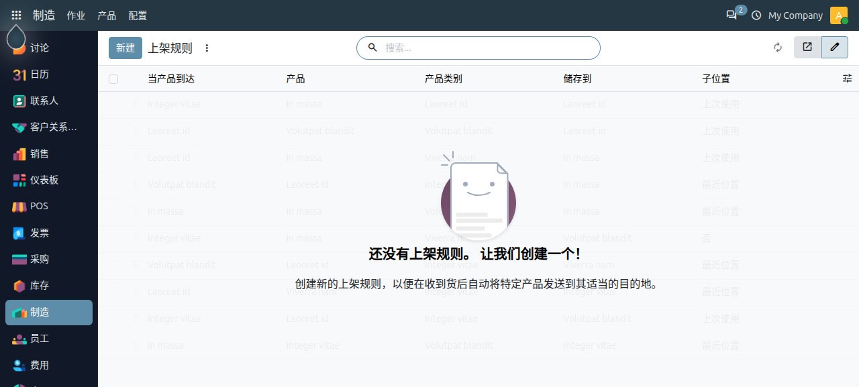Open the My Company switcher
859x387 pixels.
[795, 15]
